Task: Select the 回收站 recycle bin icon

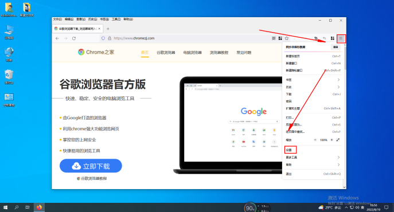Action: [x=9, y=77]
